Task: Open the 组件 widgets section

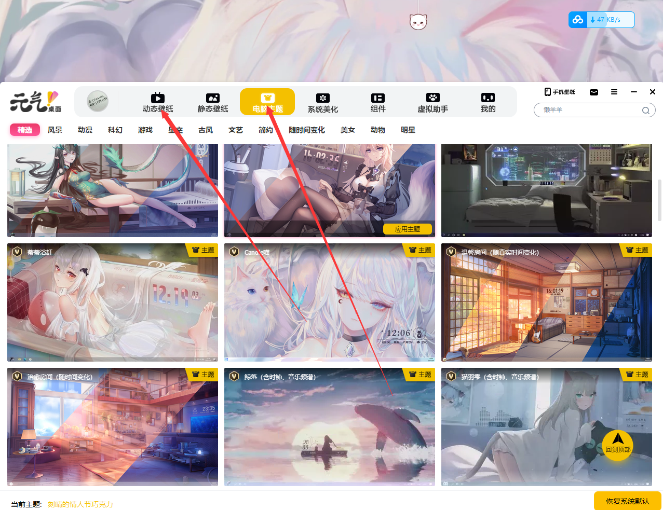Action: coord(378,102)
